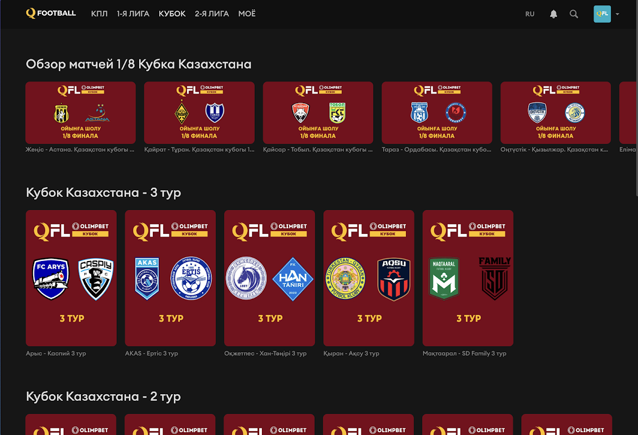The image size is (638, 435).
Task: Click the Aqsu club crest
Action: 394,279
